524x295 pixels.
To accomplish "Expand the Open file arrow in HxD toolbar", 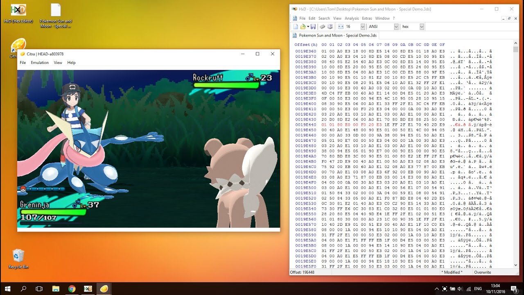I will (x=308, y=27).
